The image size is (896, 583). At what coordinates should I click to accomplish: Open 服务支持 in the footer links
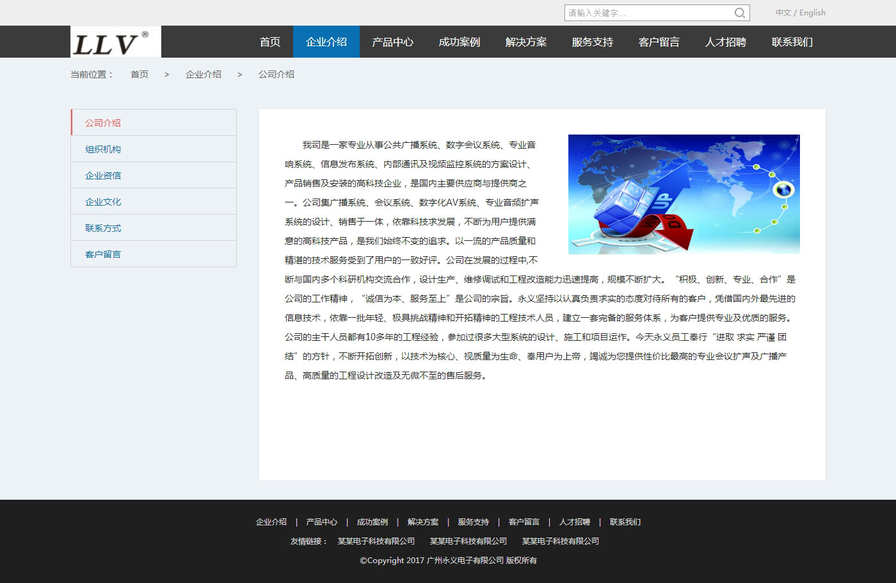473,522
